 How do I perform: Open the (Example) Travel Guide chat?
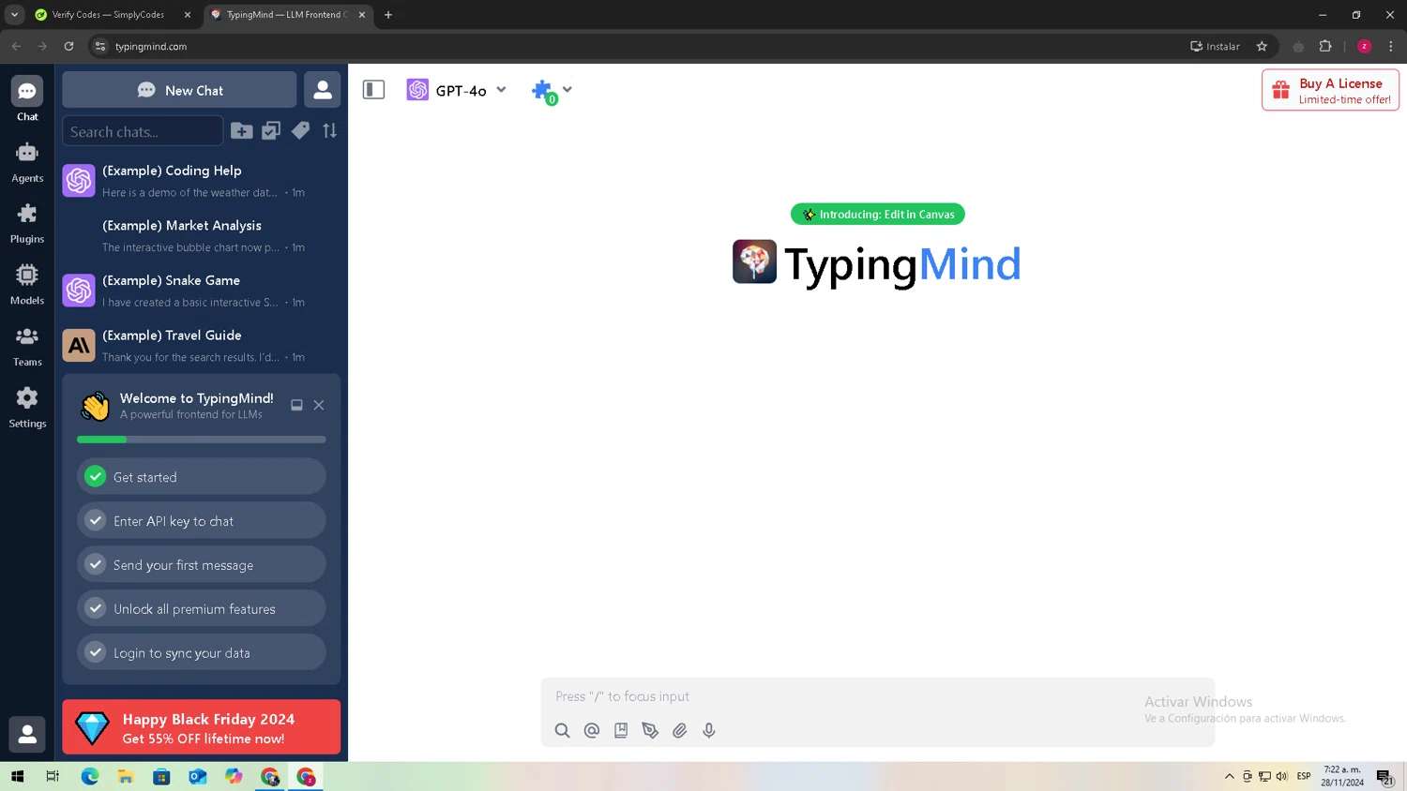click(202, 346)
